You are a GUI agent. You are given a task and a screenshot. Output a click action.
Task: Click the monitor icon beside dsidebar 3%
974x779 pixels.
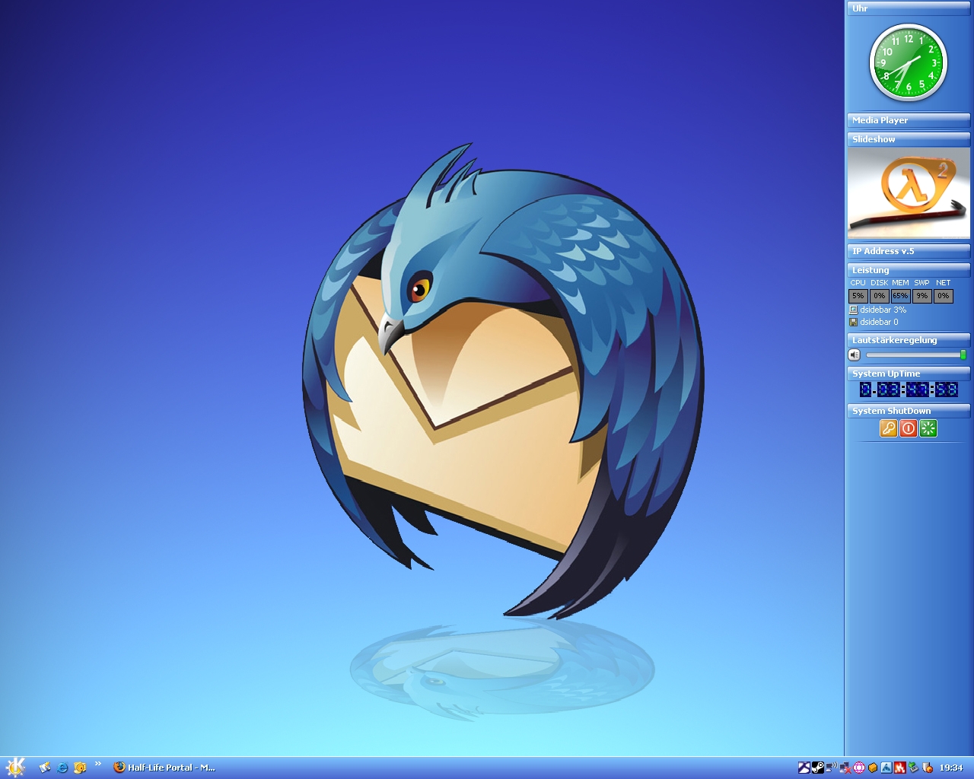pyautogui.click(x=853, y=310)
